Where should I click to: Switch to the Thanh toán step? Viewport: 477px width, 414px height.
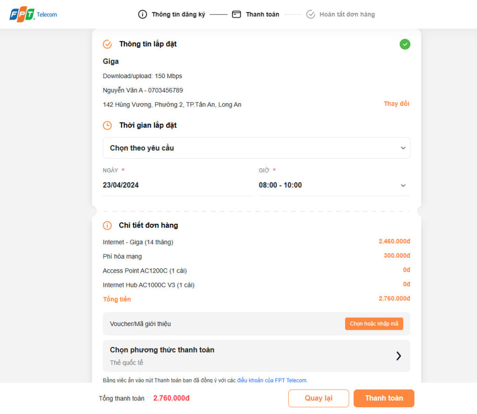tap(262, 14)
